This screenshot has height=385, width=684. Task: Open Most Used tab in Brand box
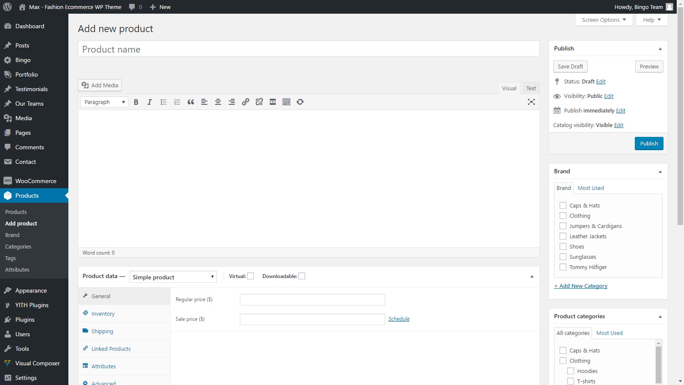[x=591, y=188]
